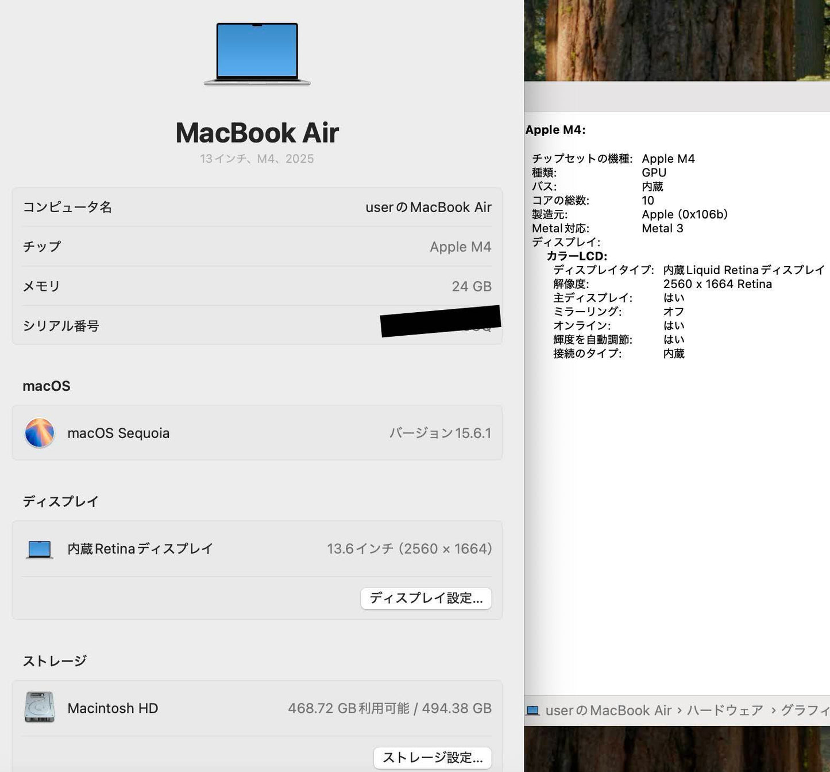
Task: Click the Macintosh HD drive icon
Action: pyautogui.click(x=39, y=708)
